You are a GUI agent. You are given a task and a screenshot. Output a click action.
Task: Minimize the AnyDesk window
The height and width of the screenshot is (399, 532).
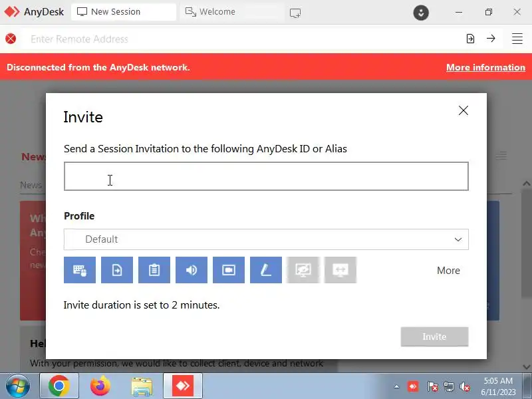tap(459, 12)
